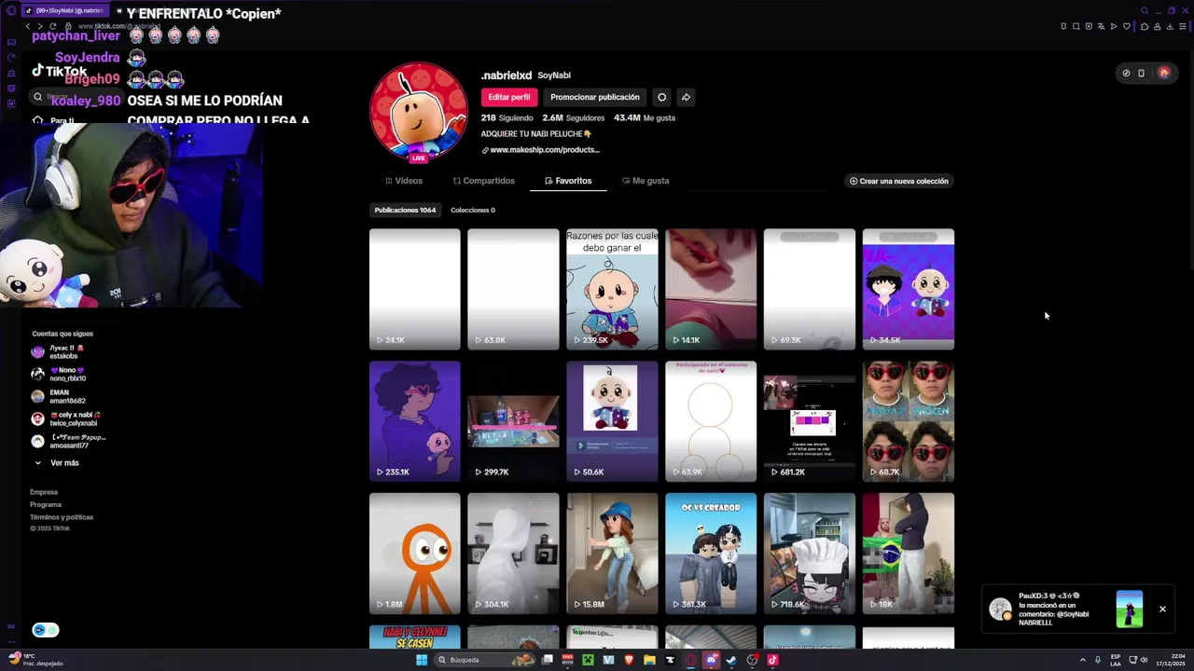The width and height of the screenshot is (1194, 671).
Task: Take a snapshot using the toolbar icon
Action: 1076,26
